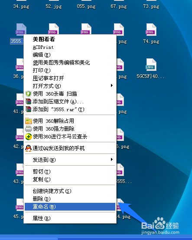Click WinRAR icon beside 添加到 3555.rar
Viewport: 192px width, 240px height.
point(28,109)
